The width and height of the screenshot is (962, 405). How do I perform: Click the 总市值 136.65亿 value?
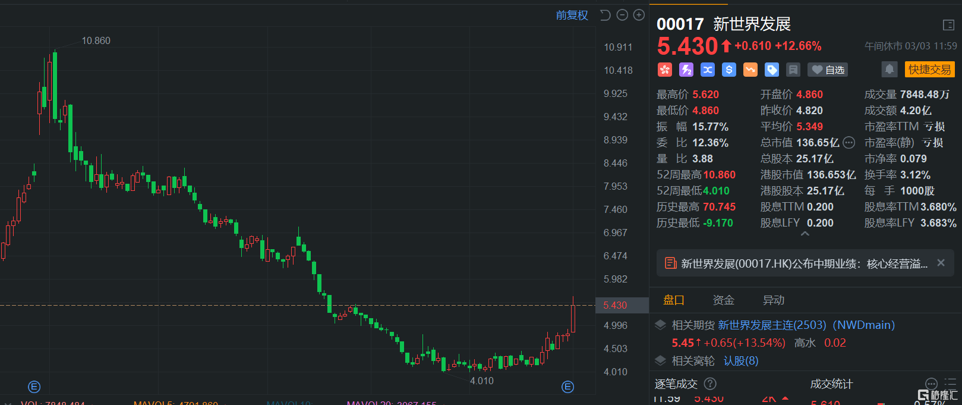click(818, 142)
